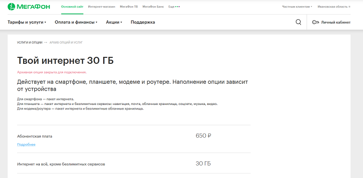Click Подробнее link under Абонентская плата
The height and width of the screenshot is (178, 363).
tap(26, 145)
